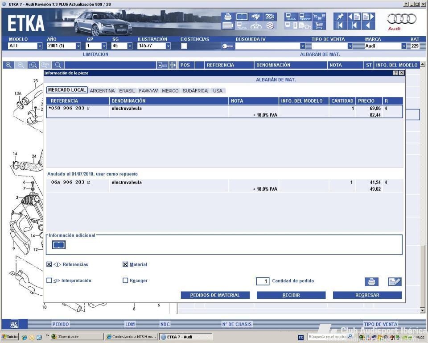This screenshot has width=428, height=343.
Task: Click the Información adicional frame icon
Action: (x=58, y=245)
